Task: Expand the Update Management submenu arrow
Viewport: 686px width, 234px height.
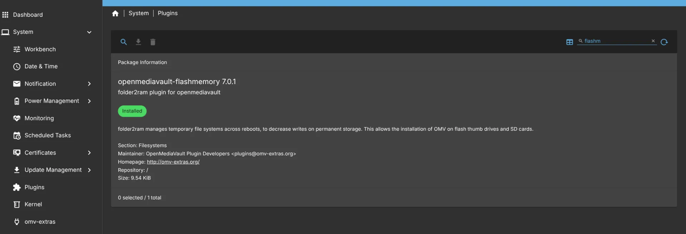Action: pyautogui.click(x=89, y=170)
